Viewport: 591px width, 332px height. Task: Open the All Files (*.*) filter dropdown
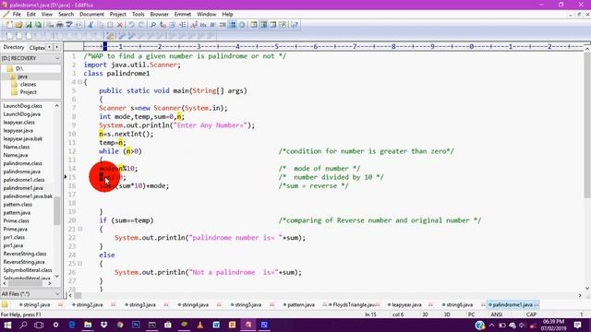pos(57,293)
